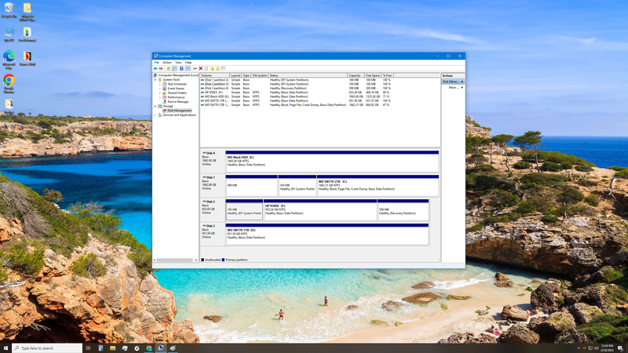This screenshot has width=628, height=353.
Task: Open the View menu
Action: coord(178,63)
